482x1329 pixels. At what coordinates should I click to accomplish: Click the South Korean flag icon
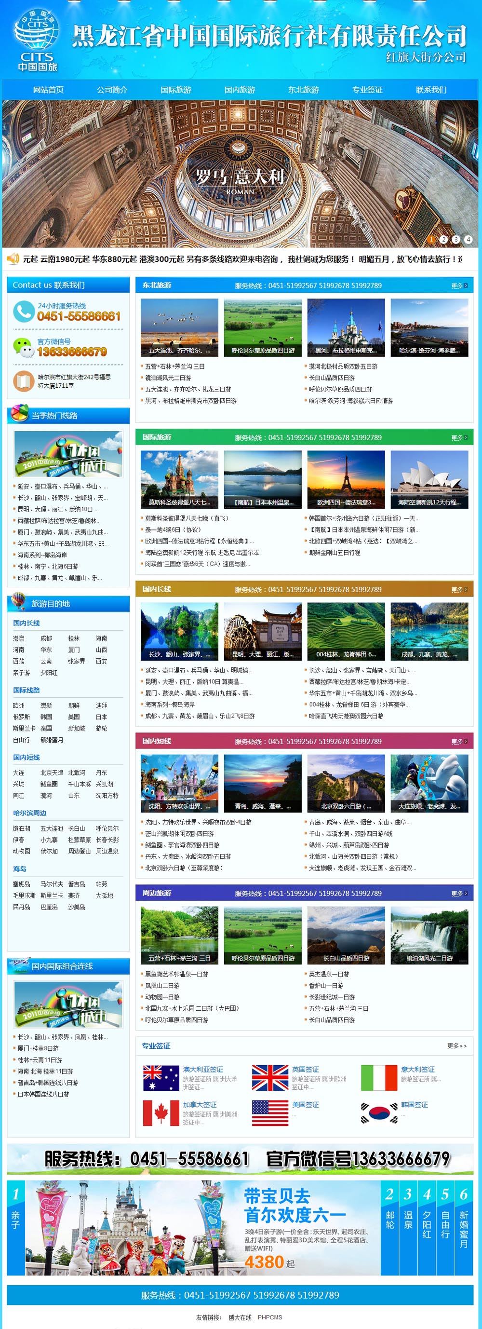[379, 1113]
